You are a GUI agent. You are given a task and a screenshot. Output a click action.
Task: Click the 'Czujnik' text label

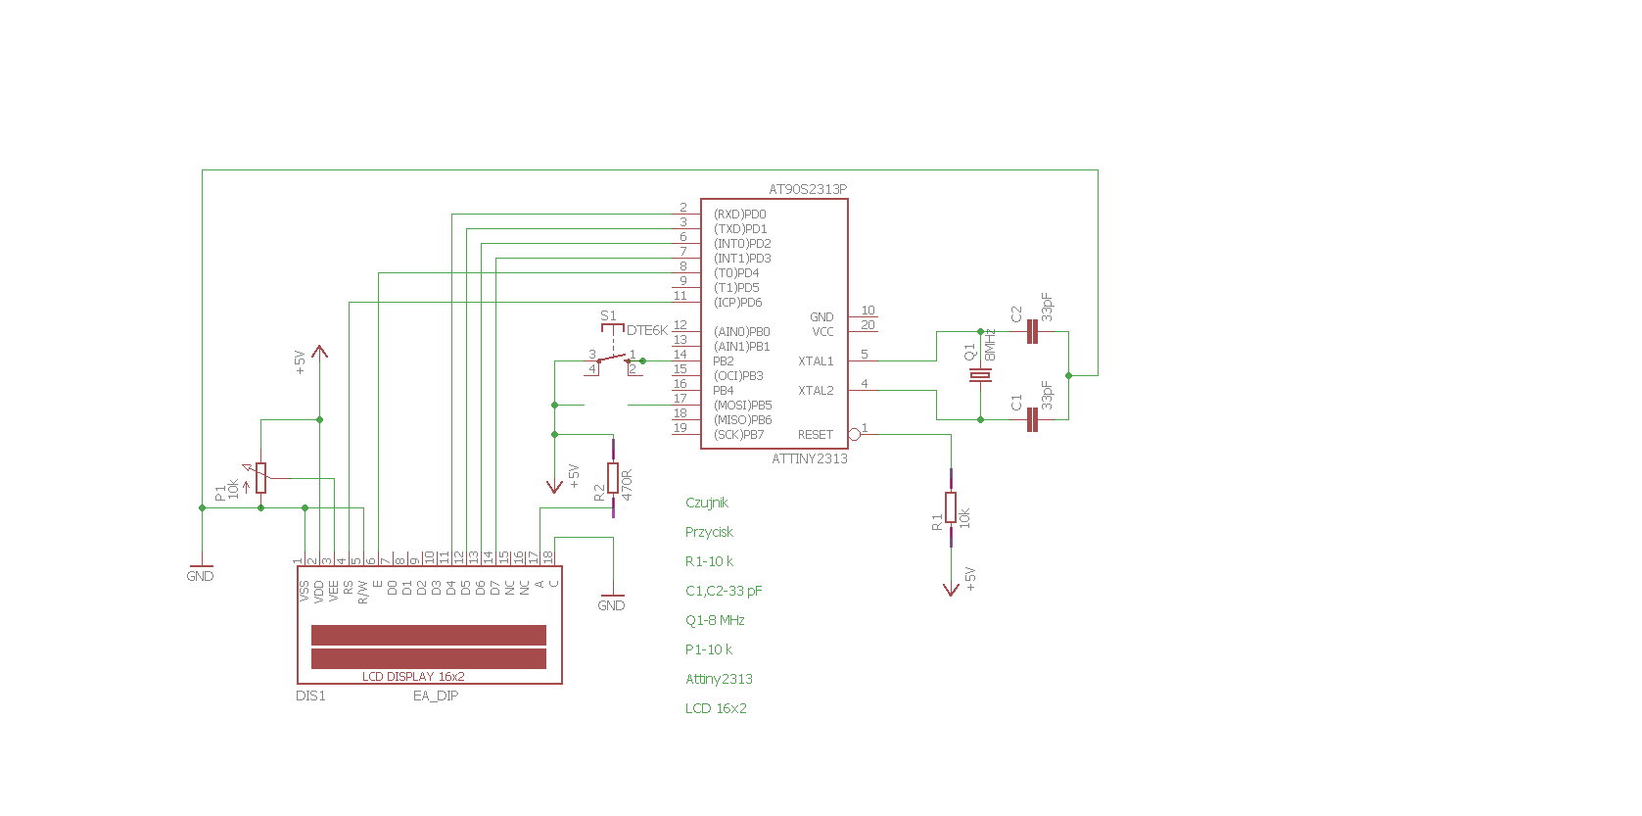click(707, 503)
